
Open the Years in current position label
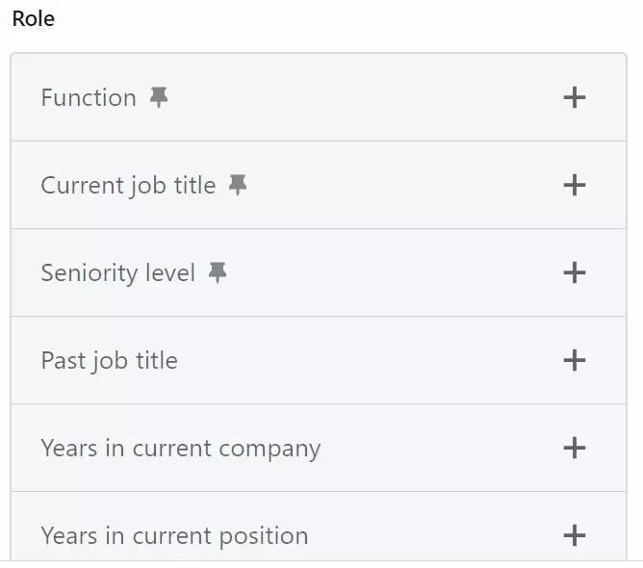[x=174, y=536]
